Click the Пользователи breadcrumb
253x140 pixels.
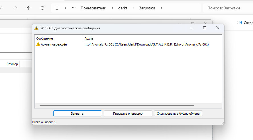pyautogui.click(x=93, y=8)
